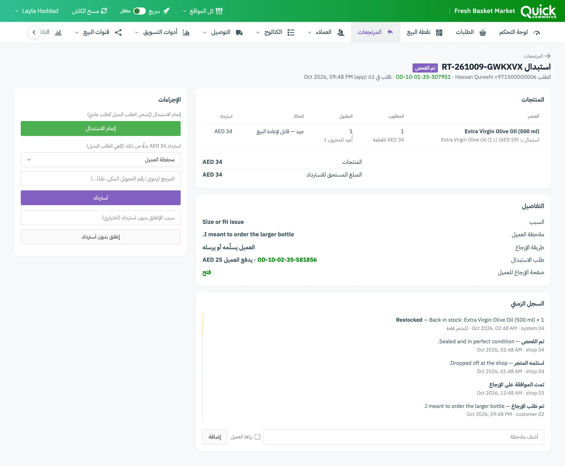This screenshot has height=466, width=565.
Task: Check the 'يراها العميل' checkbox
Action: click(x=257, y=437)
